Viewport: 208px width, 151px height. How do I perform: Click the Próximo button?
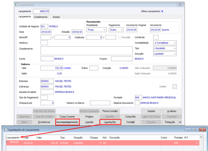click(89, 116)
